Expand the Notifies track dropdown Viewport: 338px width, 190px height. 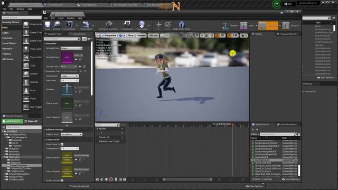[122, 129]
